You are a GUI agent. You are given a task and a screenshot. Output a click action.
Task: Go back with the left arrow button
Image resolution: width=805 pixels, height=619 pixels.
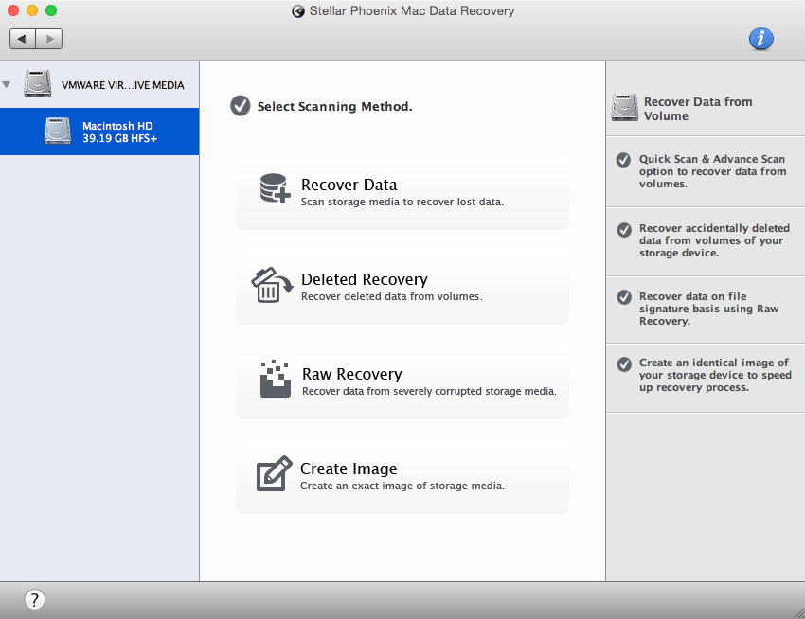click(x=23, y=39)
